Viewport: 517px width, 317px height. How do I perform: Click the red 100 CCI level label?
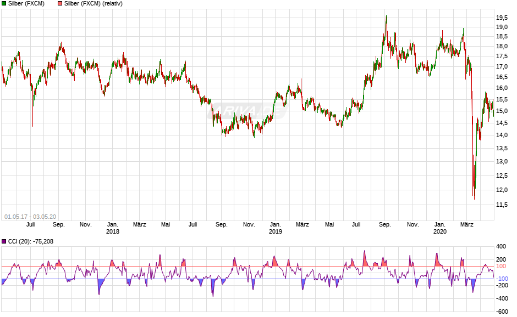(501, 267)
